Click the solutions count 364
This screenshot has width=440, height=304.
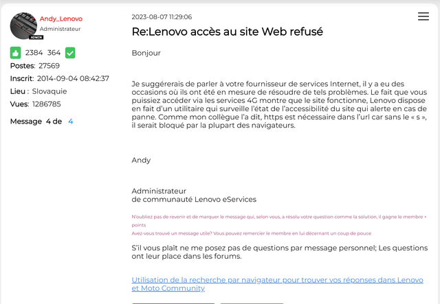[54, 53]
